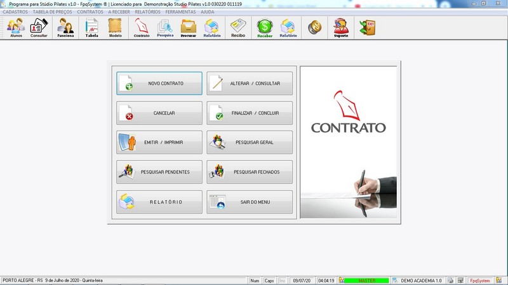
Task: Click the Exit door toolbar icon
Action: pos(368,27)
